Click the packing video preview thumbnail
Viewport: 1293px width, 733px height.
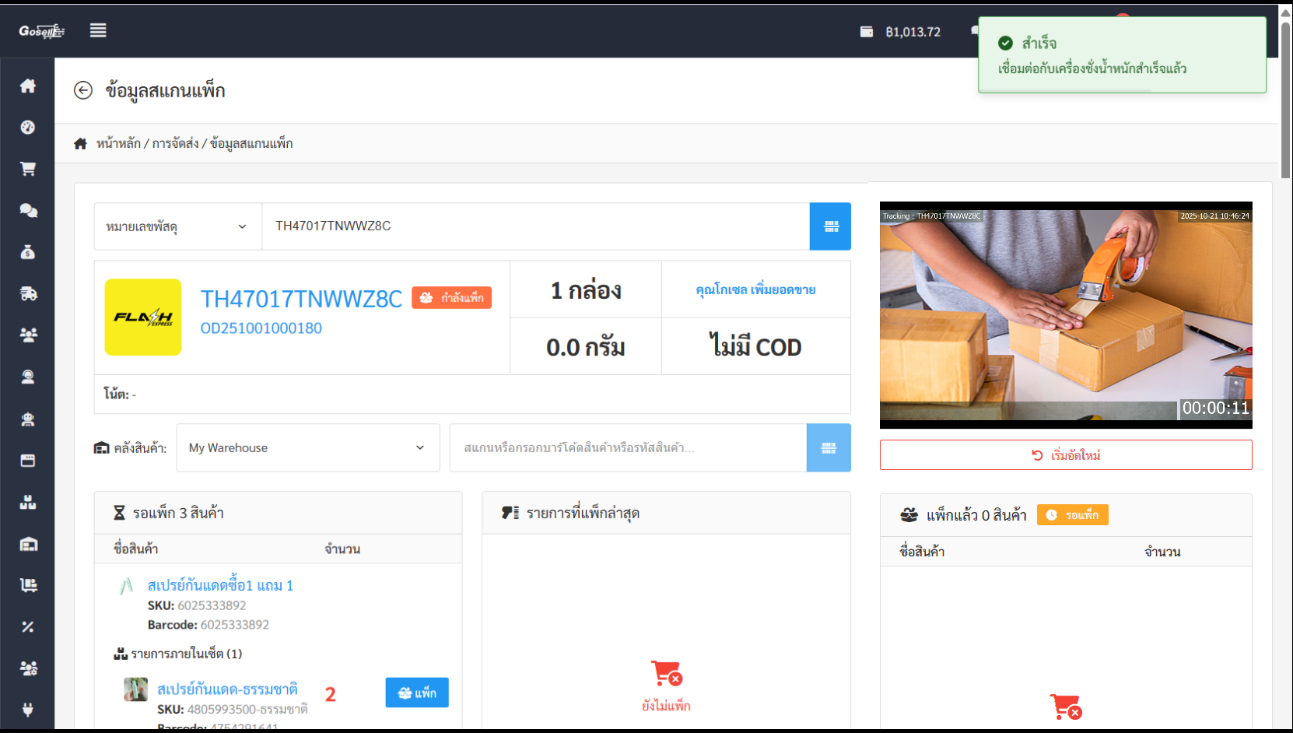pos(1065,315)
